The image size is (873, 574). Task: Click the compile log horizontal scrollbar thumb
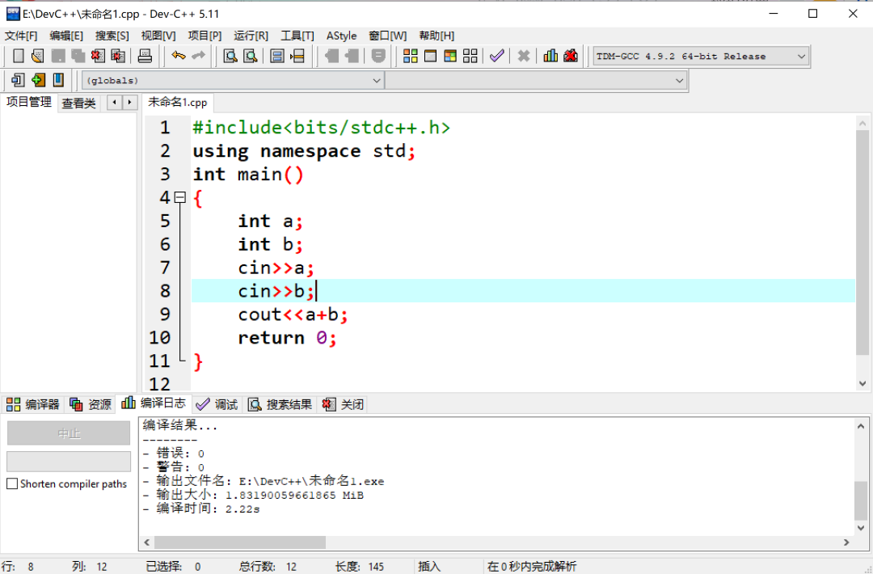click(x=240, y=542)
